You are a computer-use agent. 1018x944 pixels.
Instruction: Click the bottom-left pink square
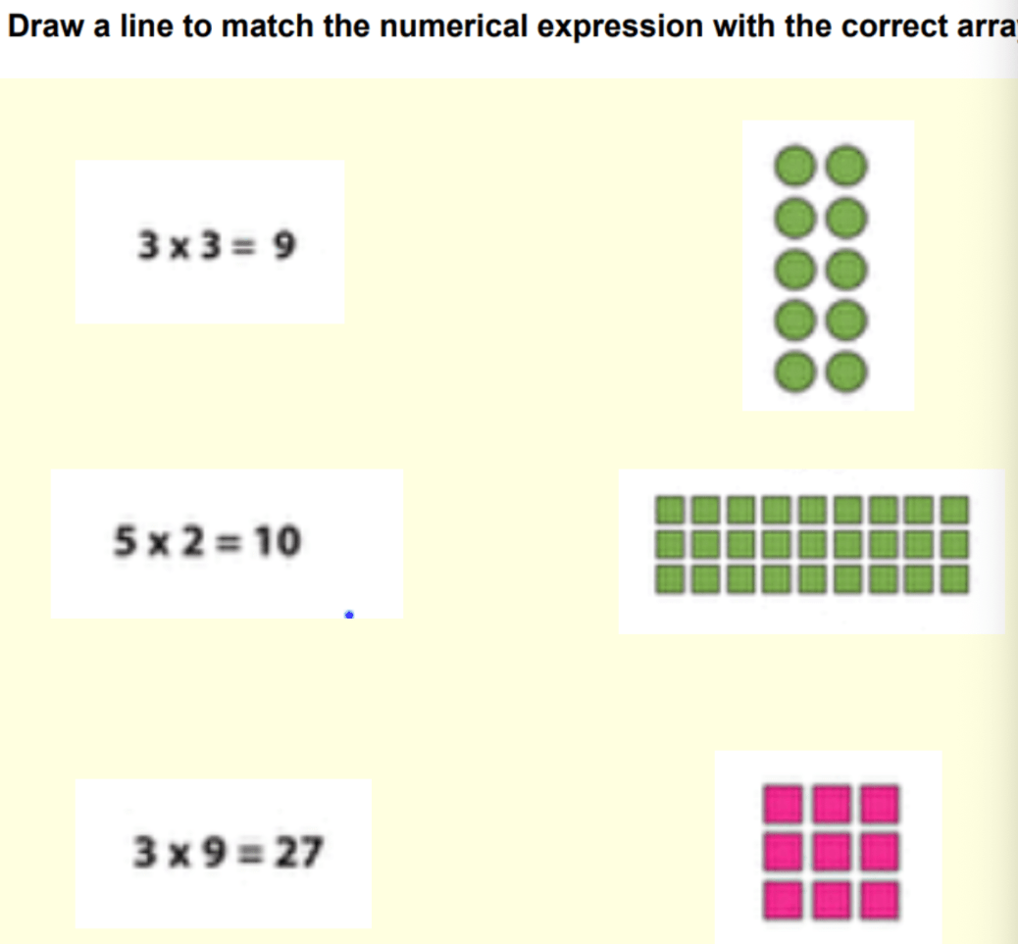click(x=783, y=901)
